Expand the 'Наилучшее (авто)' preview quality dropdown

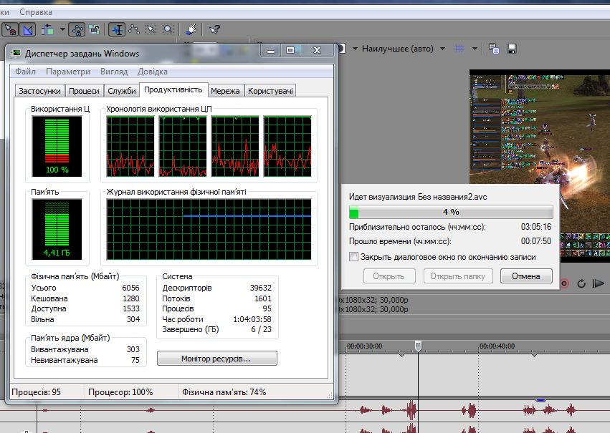(x=442, y=49)
